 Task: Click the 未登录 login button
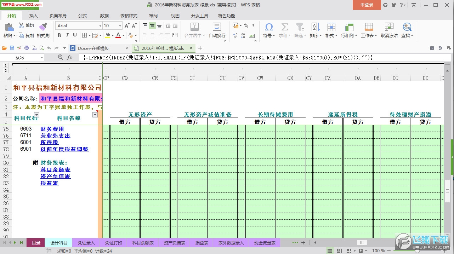(367, 5)
